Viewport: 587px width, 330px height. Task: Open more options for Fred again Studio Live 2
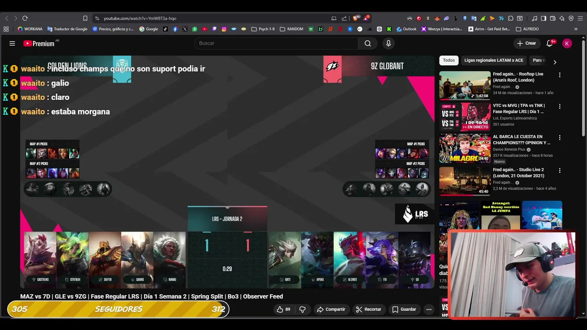pyautogui.click(x=559, y=170)
